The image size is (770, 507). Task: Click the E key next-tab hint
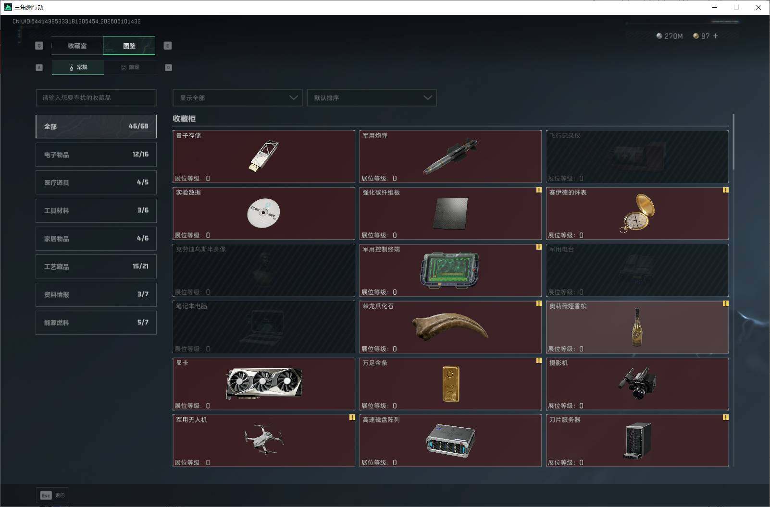coord(168,46)
